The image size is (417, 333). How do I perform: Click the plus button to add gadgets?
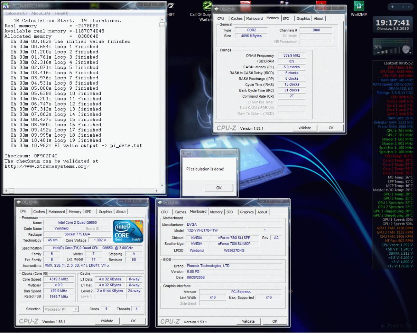click(x=393, y=7)
